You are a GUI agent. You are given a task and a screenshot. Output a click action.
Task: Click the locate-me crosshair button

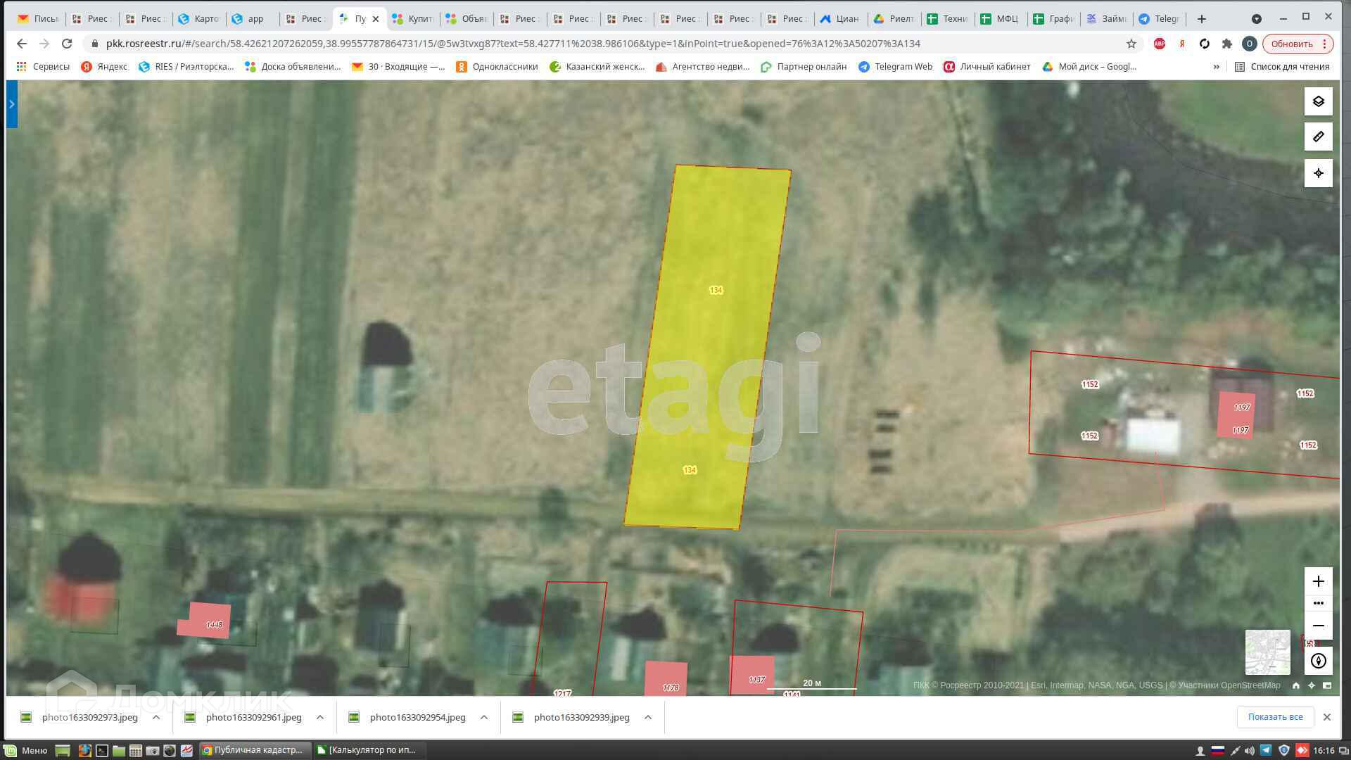click(x=1318, y=172)
